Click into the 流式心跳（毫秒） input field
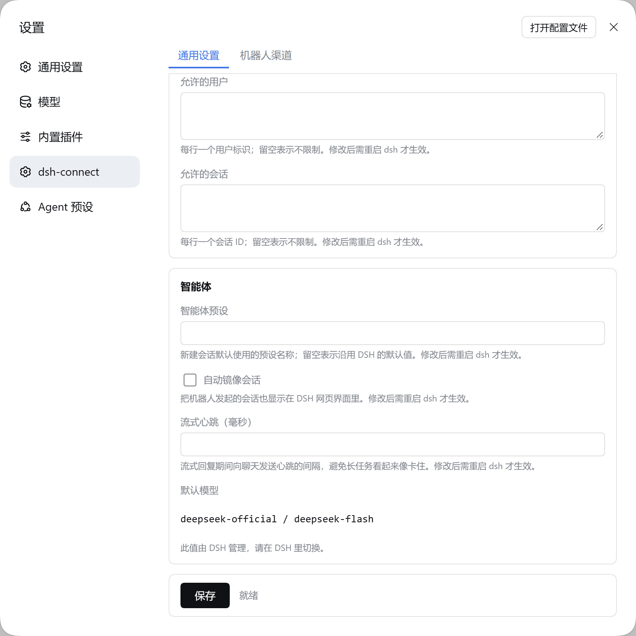Image resolution: width=636 pixels, height=636 pixels. (x=393, y=444)
